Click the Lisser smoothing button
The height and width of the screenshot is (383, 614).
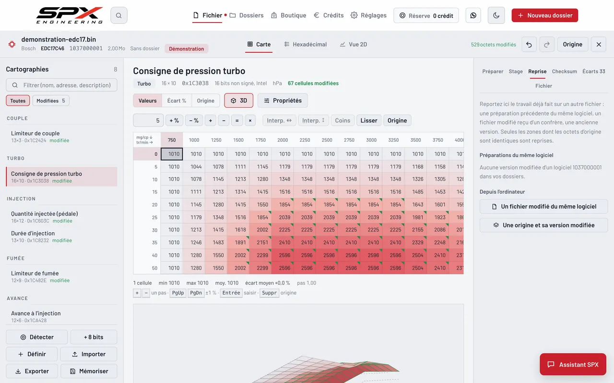pos(369,121)
